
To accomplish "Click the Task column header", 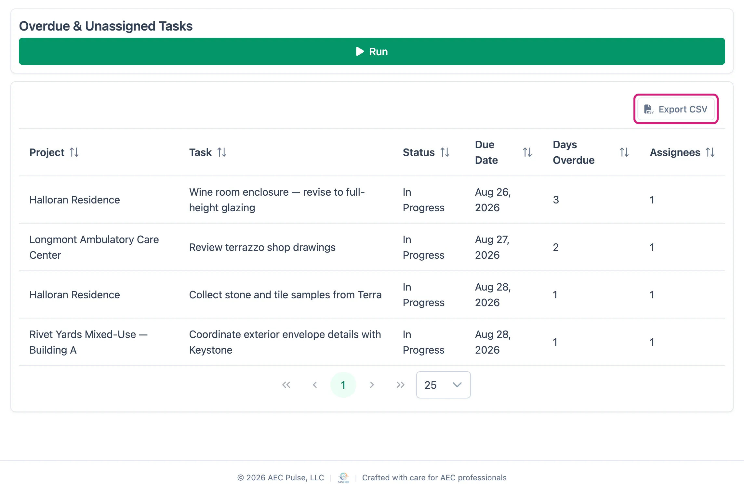I will pos(286,152).
